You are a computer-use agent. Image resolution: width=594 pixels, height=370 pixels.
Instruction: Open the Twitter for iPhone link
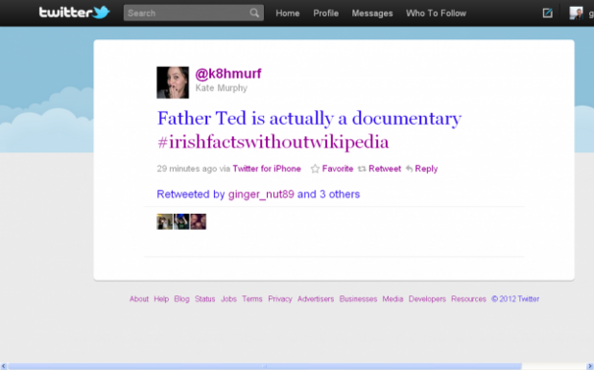267,169
